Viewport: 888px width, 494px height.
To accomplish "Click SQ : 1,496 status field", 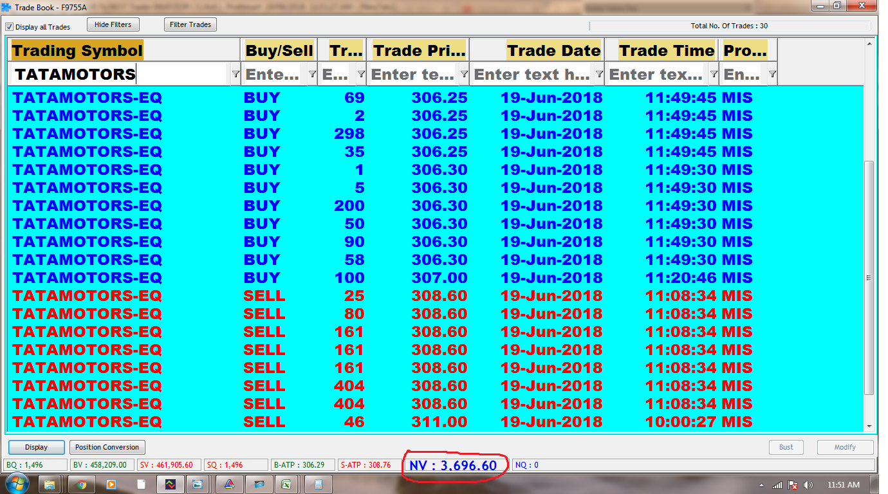I will pyautogui.click(x=236, y=465).
